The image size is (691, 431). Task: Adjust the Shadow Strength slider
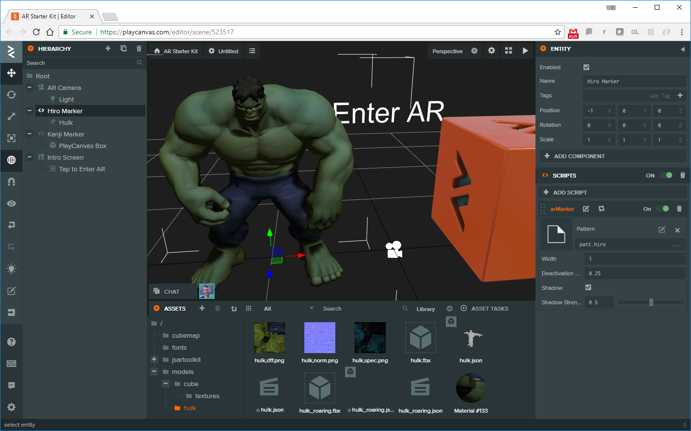[x=651, y=302]
